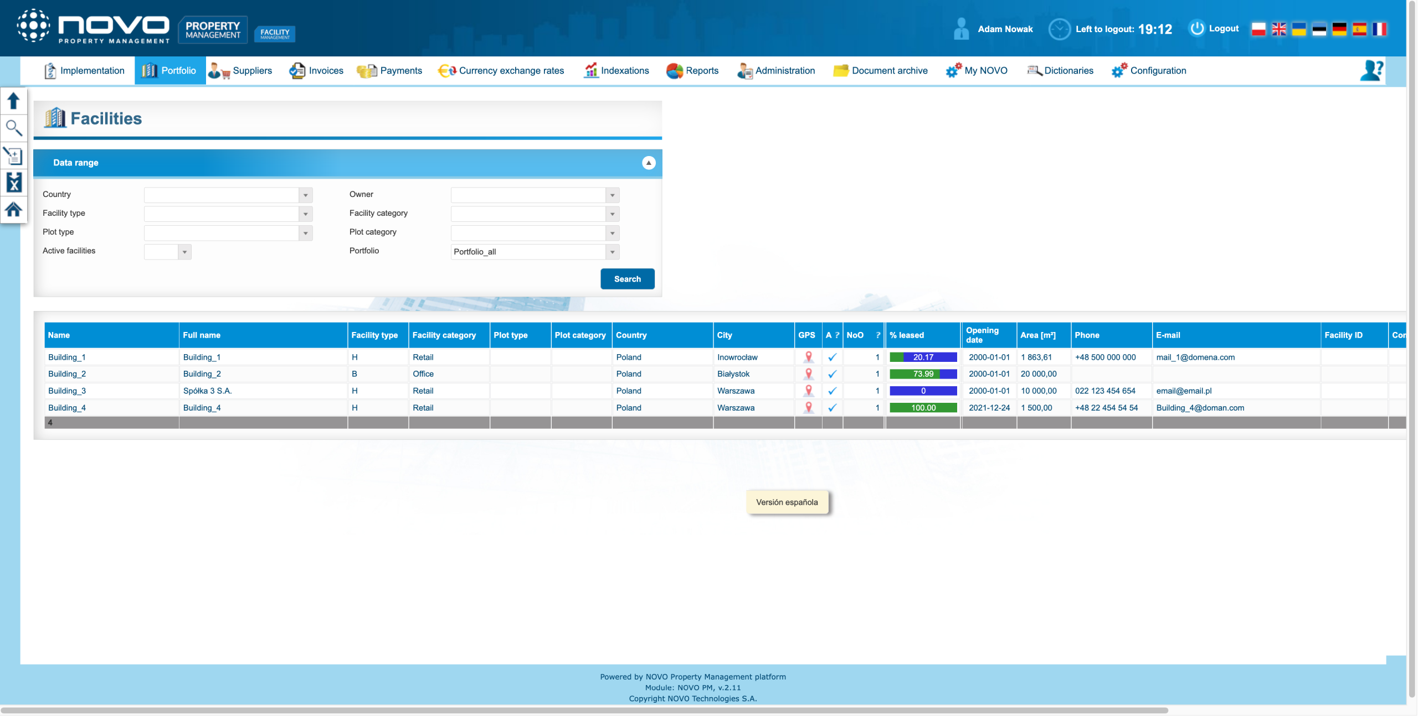Screen dimensions: 1418x716
Task: Click the up arrow sidebar icon
Action: [13, 101]
